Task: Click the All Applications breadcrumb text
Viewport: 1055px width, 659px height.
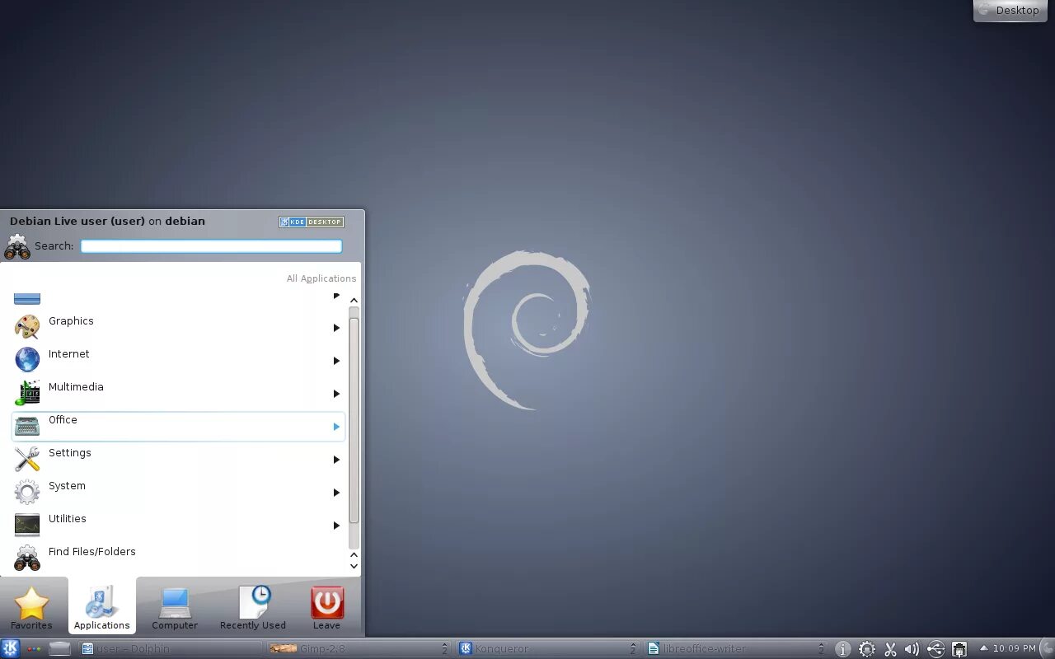Action: pyautogui.click(x=321, y=278)
